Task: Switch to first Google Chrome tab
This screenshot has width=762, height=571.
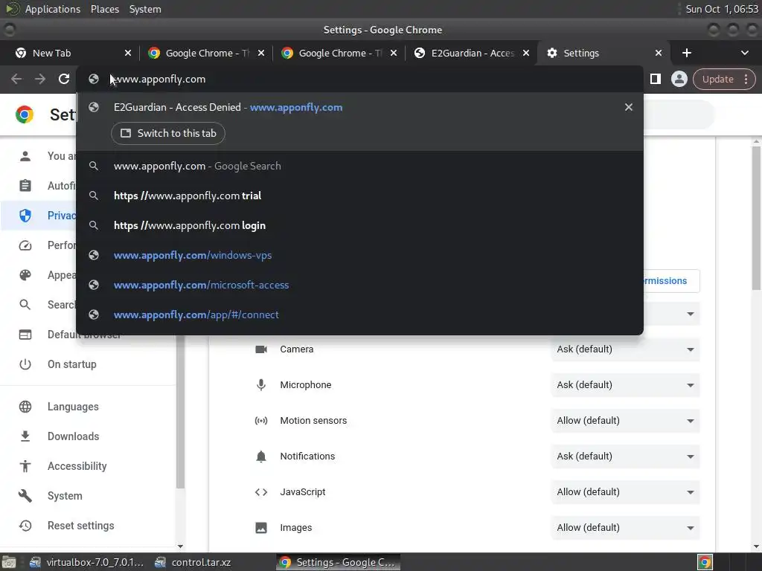Action: 206,53
